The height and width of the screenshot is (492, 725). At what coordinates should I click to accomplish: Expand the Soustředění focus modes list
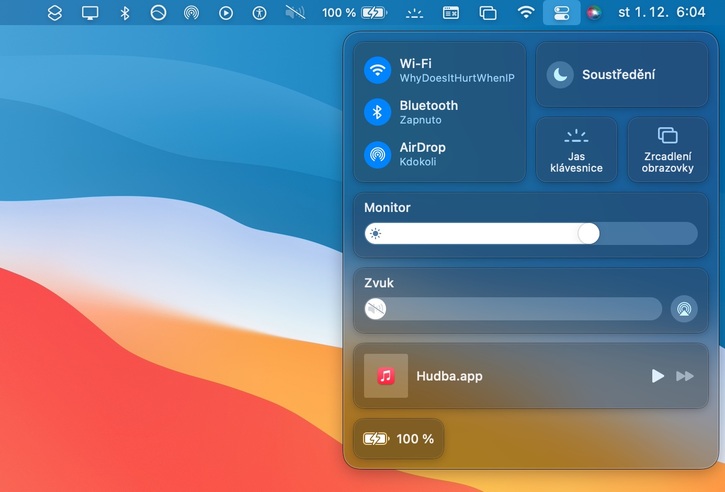coord(619,75)
